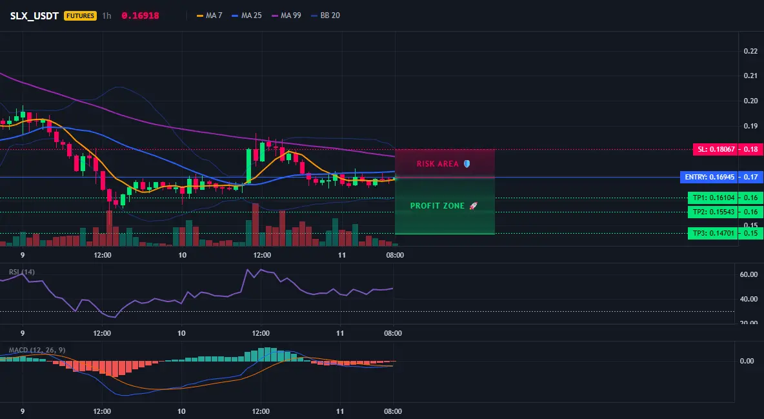Click the 40.00 RSI axis value
764x419 pixels.
coord(749,299)
